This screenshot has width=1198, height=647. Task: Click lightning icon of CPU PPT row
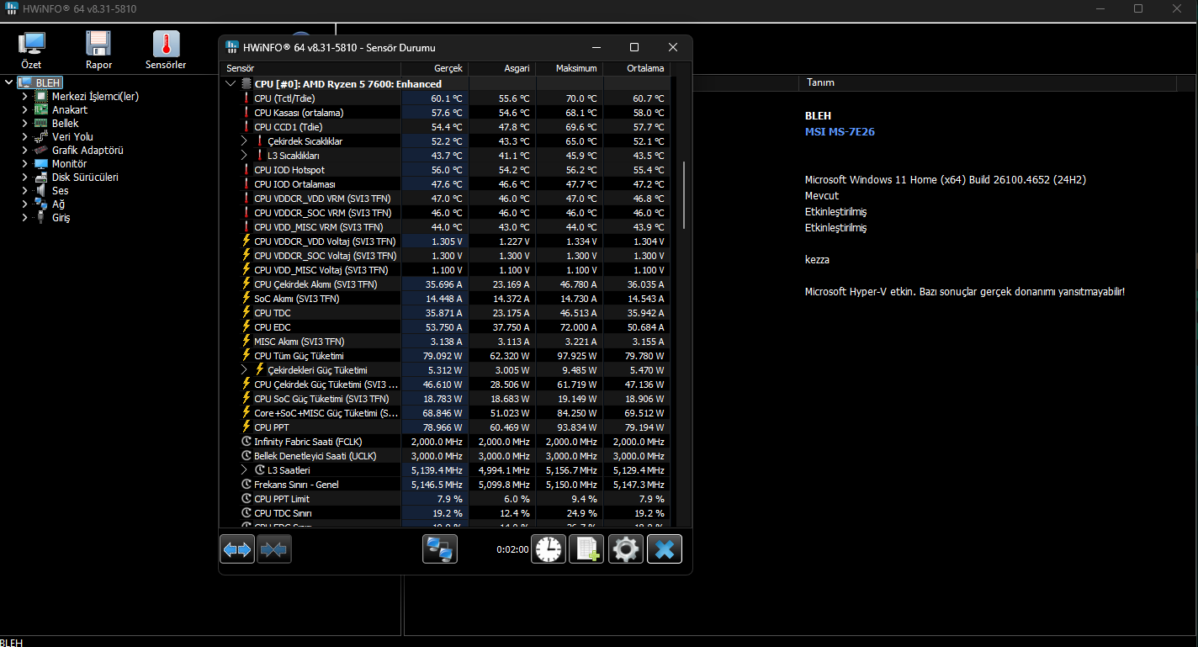[x=246, y=427]
